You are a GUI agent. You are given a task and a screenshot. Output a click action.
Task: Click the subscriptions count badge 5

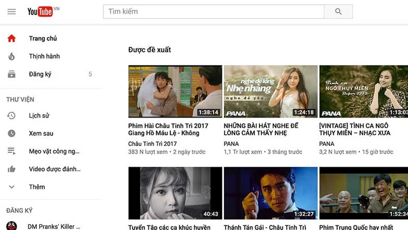90,74
